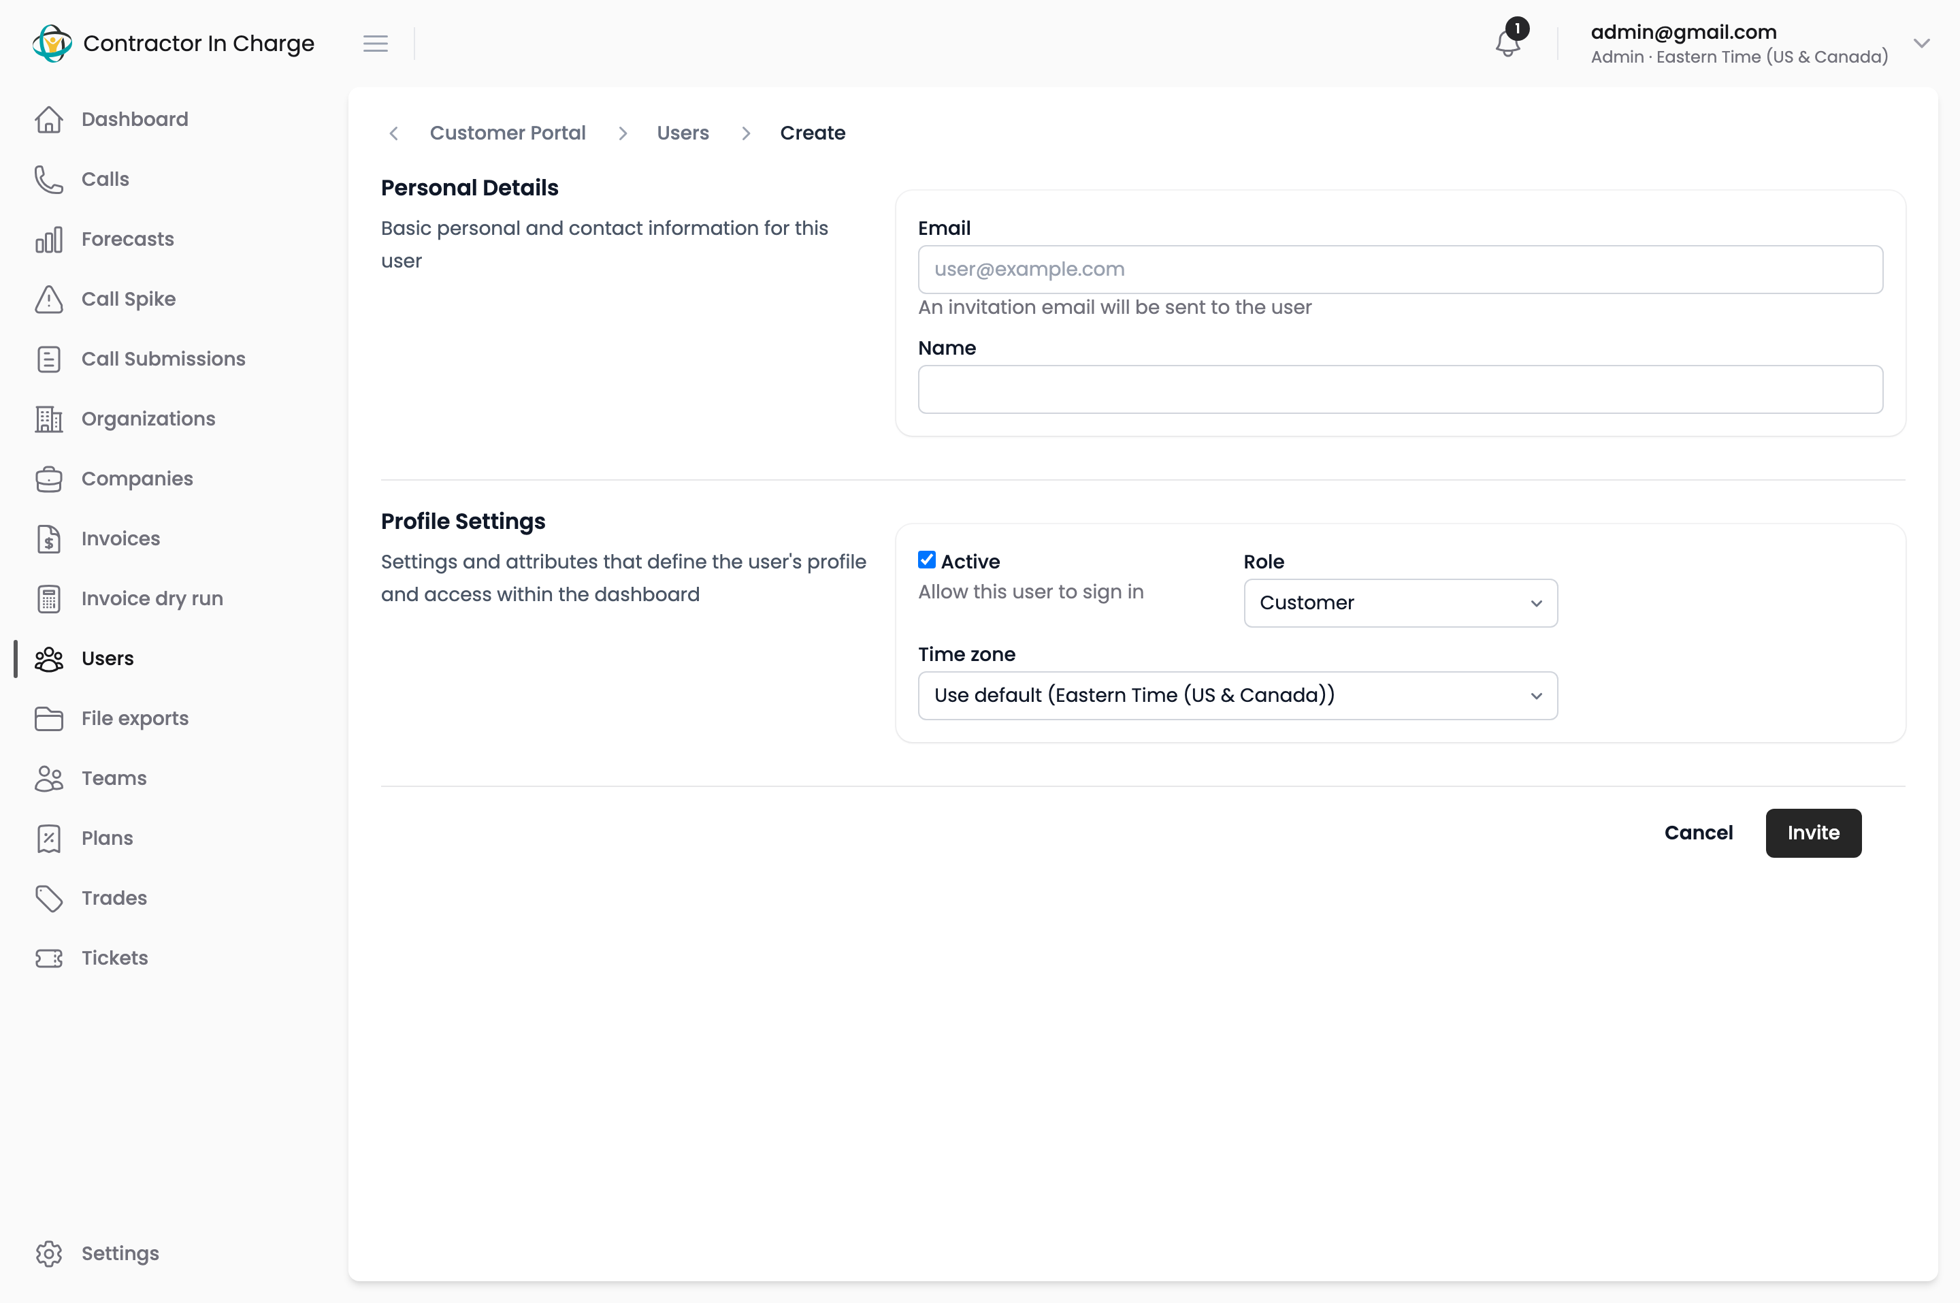Click the Invoices dollar document icon
The width and height of the screenshot is (1960, 1303).
(49, 538)
